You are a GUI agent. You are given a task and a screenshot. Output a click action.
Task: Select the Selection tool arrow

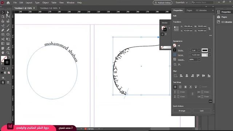[x=3, y=12]
